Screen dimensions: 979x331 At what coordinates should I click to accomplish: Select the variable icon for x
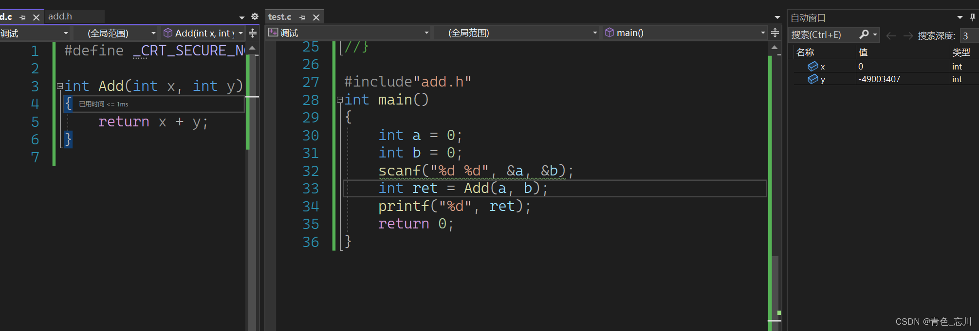click(x=813, y=66)
